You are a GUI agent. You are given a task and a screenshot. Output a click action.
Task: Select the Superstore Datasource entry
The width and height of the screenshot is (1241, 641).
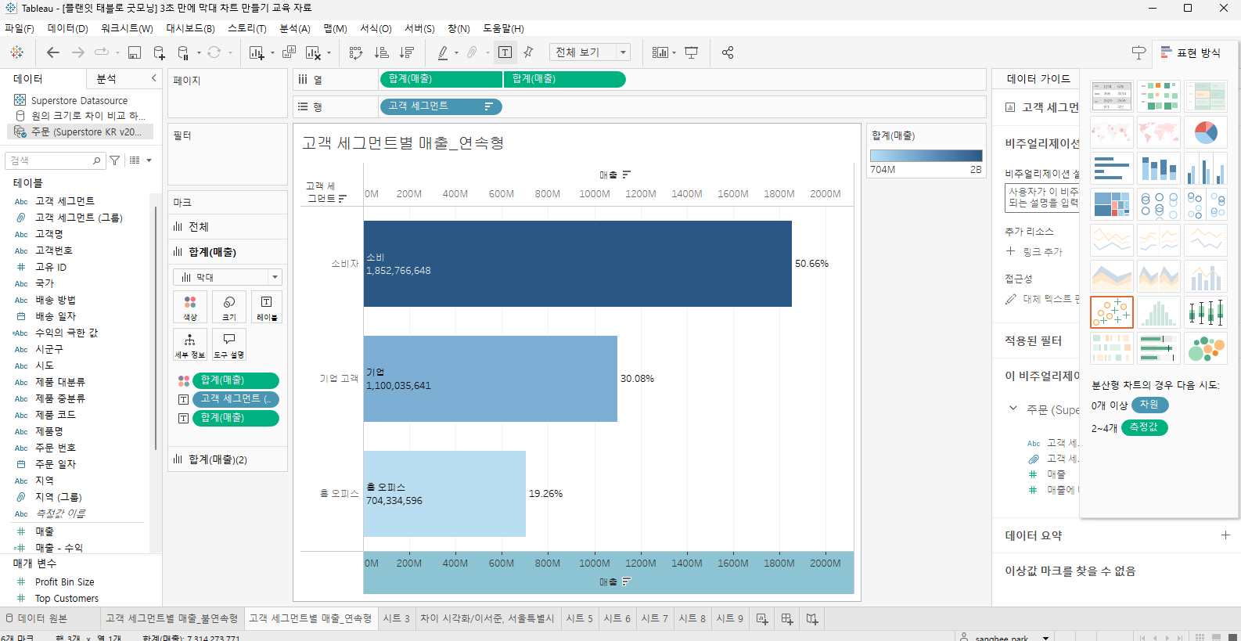point(79,100)
